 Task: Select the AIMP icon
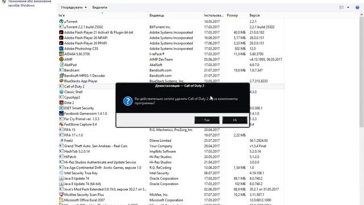61,59
